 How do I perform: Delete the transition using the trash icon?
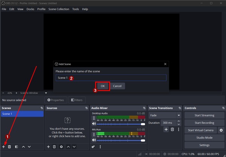tap(172, 129)
